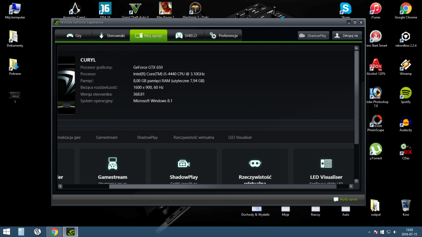Click the calculator taskbar icon
The image size is (422, 237).
(x=21, y=232)
